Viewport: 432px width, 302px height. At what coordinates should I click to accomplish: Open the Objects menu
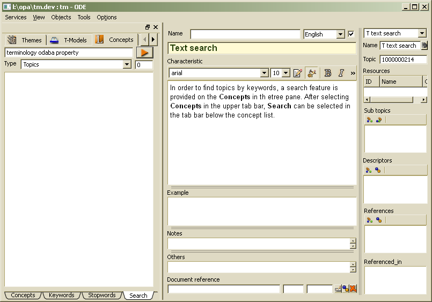(61, 17)
